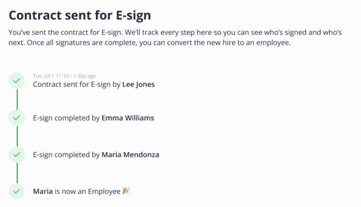Select the Maria Mendonza name
The width and height of the screenshot is (361, 207).
(x=130, y=155)
